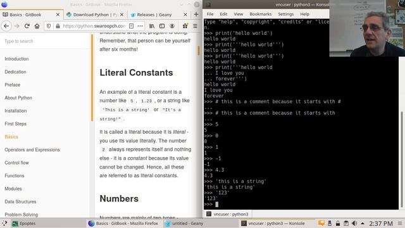Screen dimensions: 405x228
Task: Open First Steps chapter
Action: 15,123
